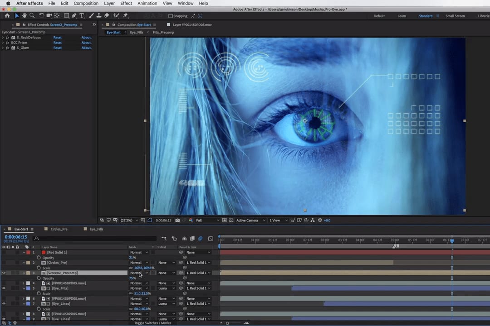Image resolution: width=490 pixels, height=326 pixels.
Task: Expand the S_RackDefocus effect properties
Action: (x=3, y=38)
